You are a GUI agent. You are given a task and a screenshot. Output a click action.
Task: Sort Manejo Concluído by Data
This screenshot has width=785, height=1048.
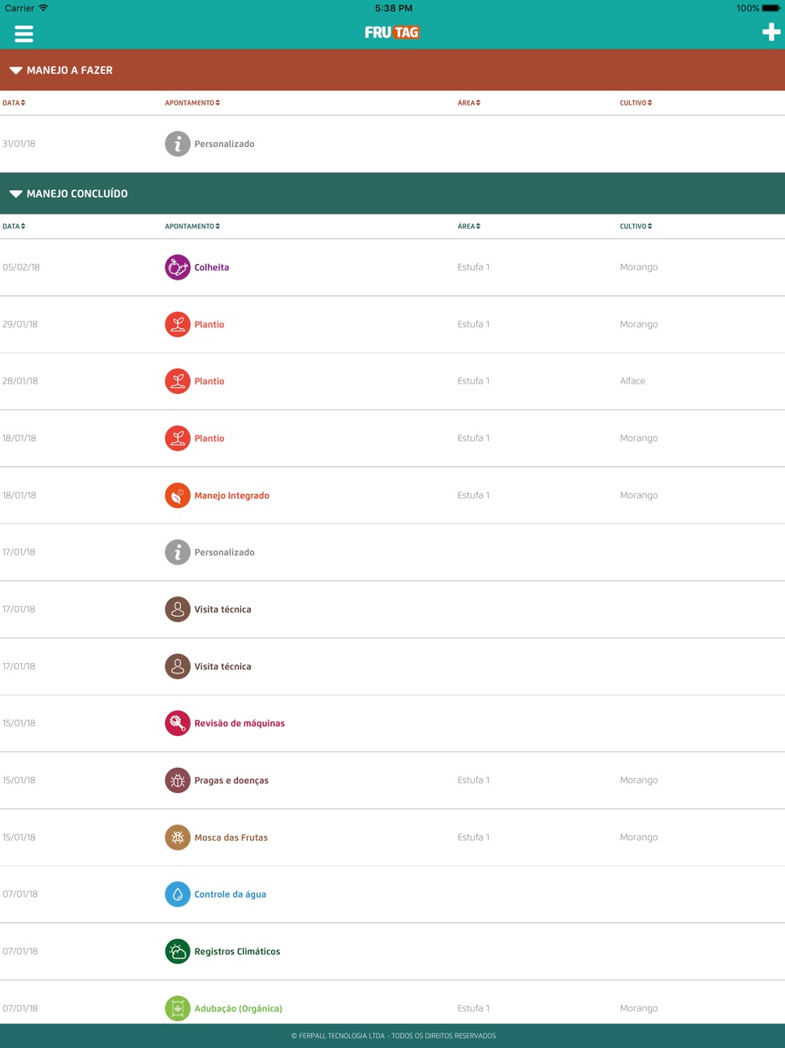14,227
